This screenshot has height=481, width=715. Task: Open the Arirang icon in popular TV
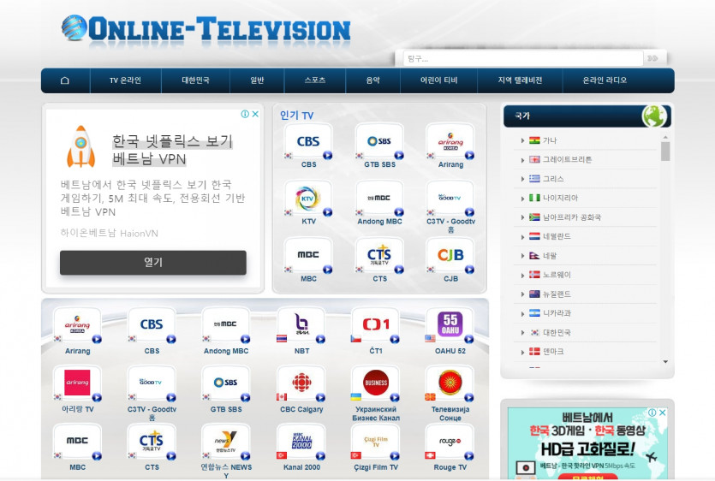(x=450, y=142)
